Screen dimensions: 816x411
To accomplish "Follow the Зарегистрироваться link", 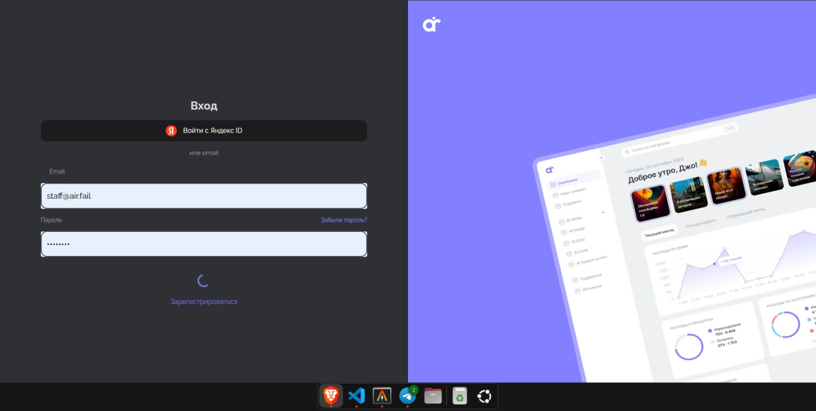I will click(204, 301).
